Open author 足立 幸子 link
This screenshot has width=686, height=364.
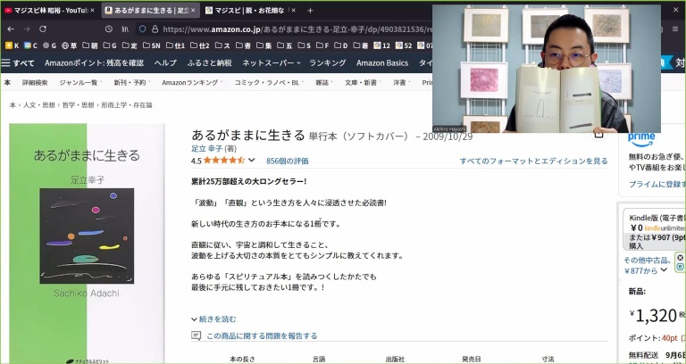point(207,149)
